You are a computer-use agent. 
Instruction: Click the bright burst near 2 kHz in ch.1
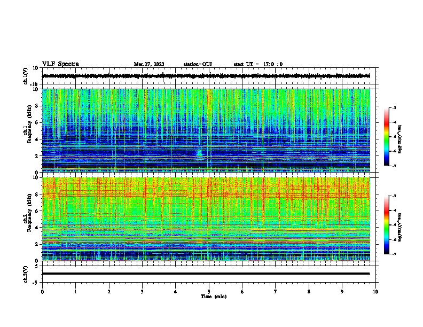[x=200, y=153]
